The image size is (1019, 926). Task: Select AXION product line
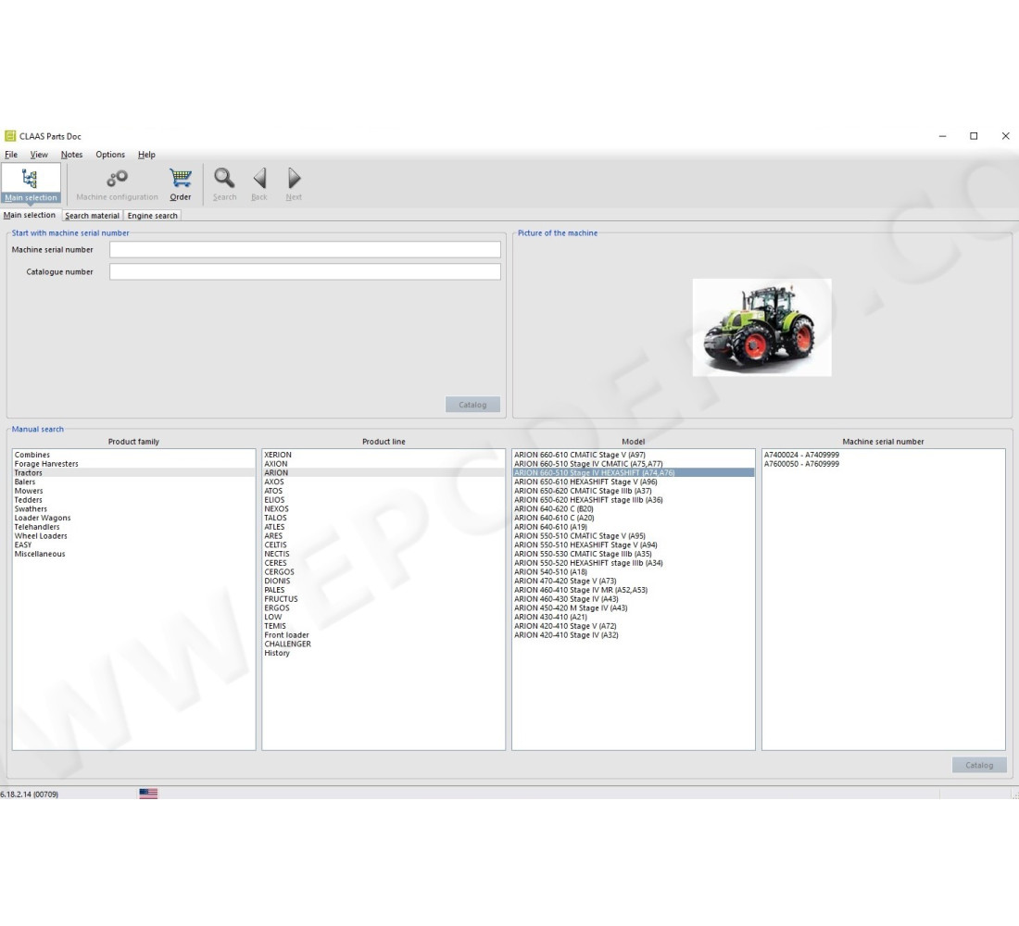coord(384,464)
